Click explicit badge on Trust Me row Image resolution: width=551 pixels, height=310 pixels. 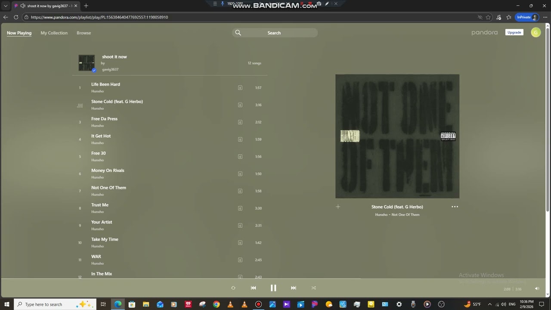(x=240, y=208)
